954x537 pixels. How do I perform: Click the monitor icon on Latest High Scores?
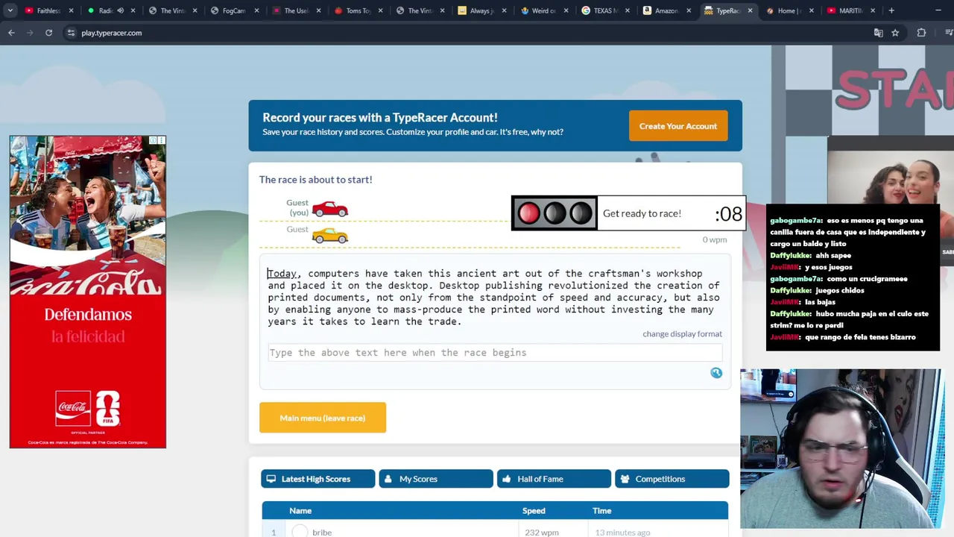click(x=271, y=479)
